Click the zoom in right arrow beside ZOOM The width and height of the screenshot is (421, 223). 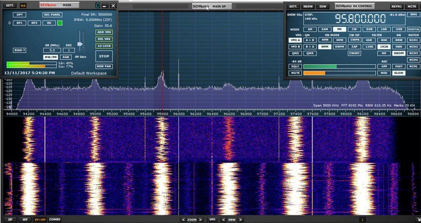coord(201,220)
